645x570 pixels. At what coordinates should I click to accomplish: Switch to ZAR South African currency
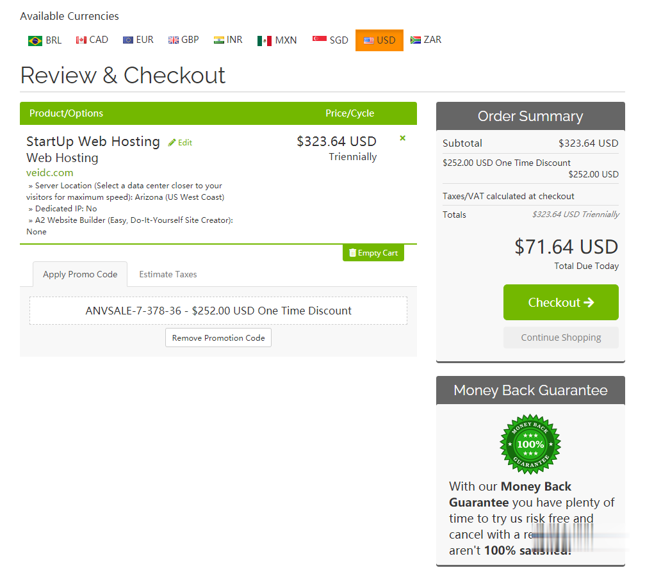(x=426, y=40)
